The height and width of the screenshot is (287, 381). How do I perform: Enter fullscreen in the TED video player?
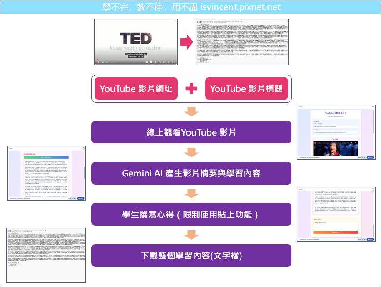174,62
